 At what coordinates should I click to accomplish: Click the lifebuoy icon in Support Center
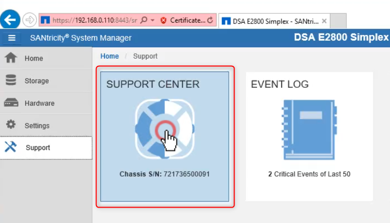pos(164,128)
